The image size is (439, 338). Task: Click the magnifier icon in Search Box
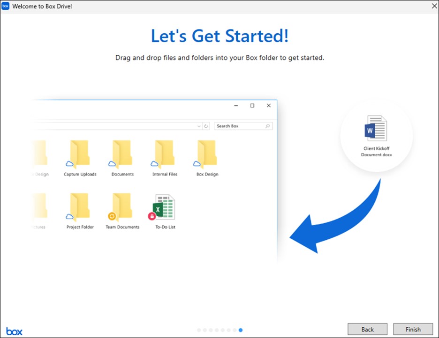(267, 126)
